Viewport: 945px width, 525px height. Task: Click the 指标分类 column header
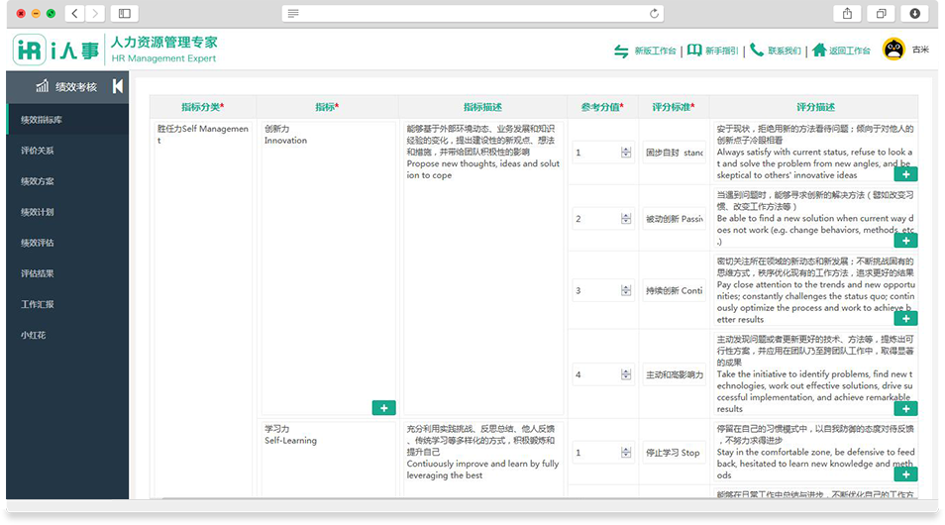pos(202,107)
